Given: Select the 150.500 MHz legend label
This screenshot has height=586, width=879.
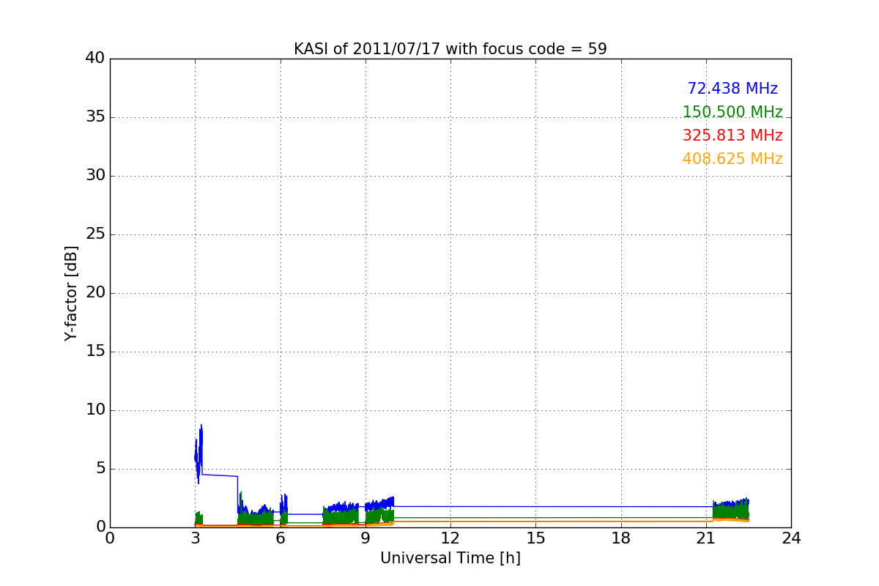Looking at the screenshot, I should coord(732,112).
